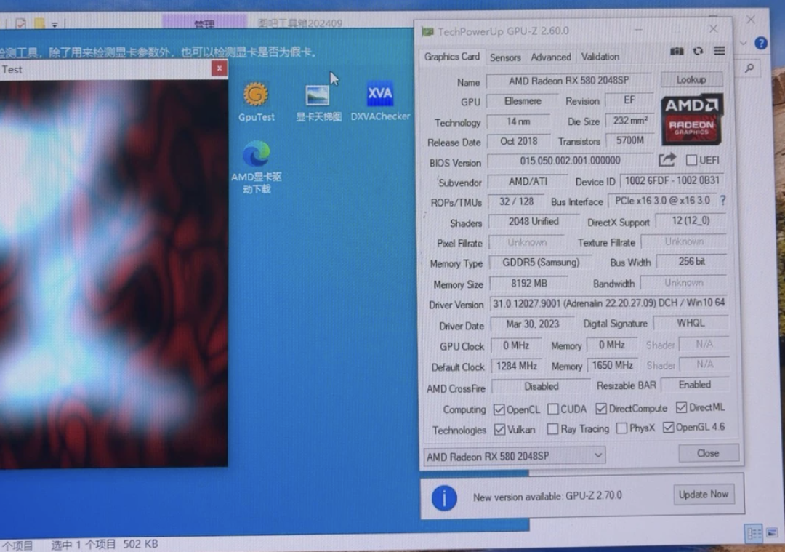This screenshot has width=785, height=552.
Task: Toggle the CUDA checkbox
Action: click(552, 409)
